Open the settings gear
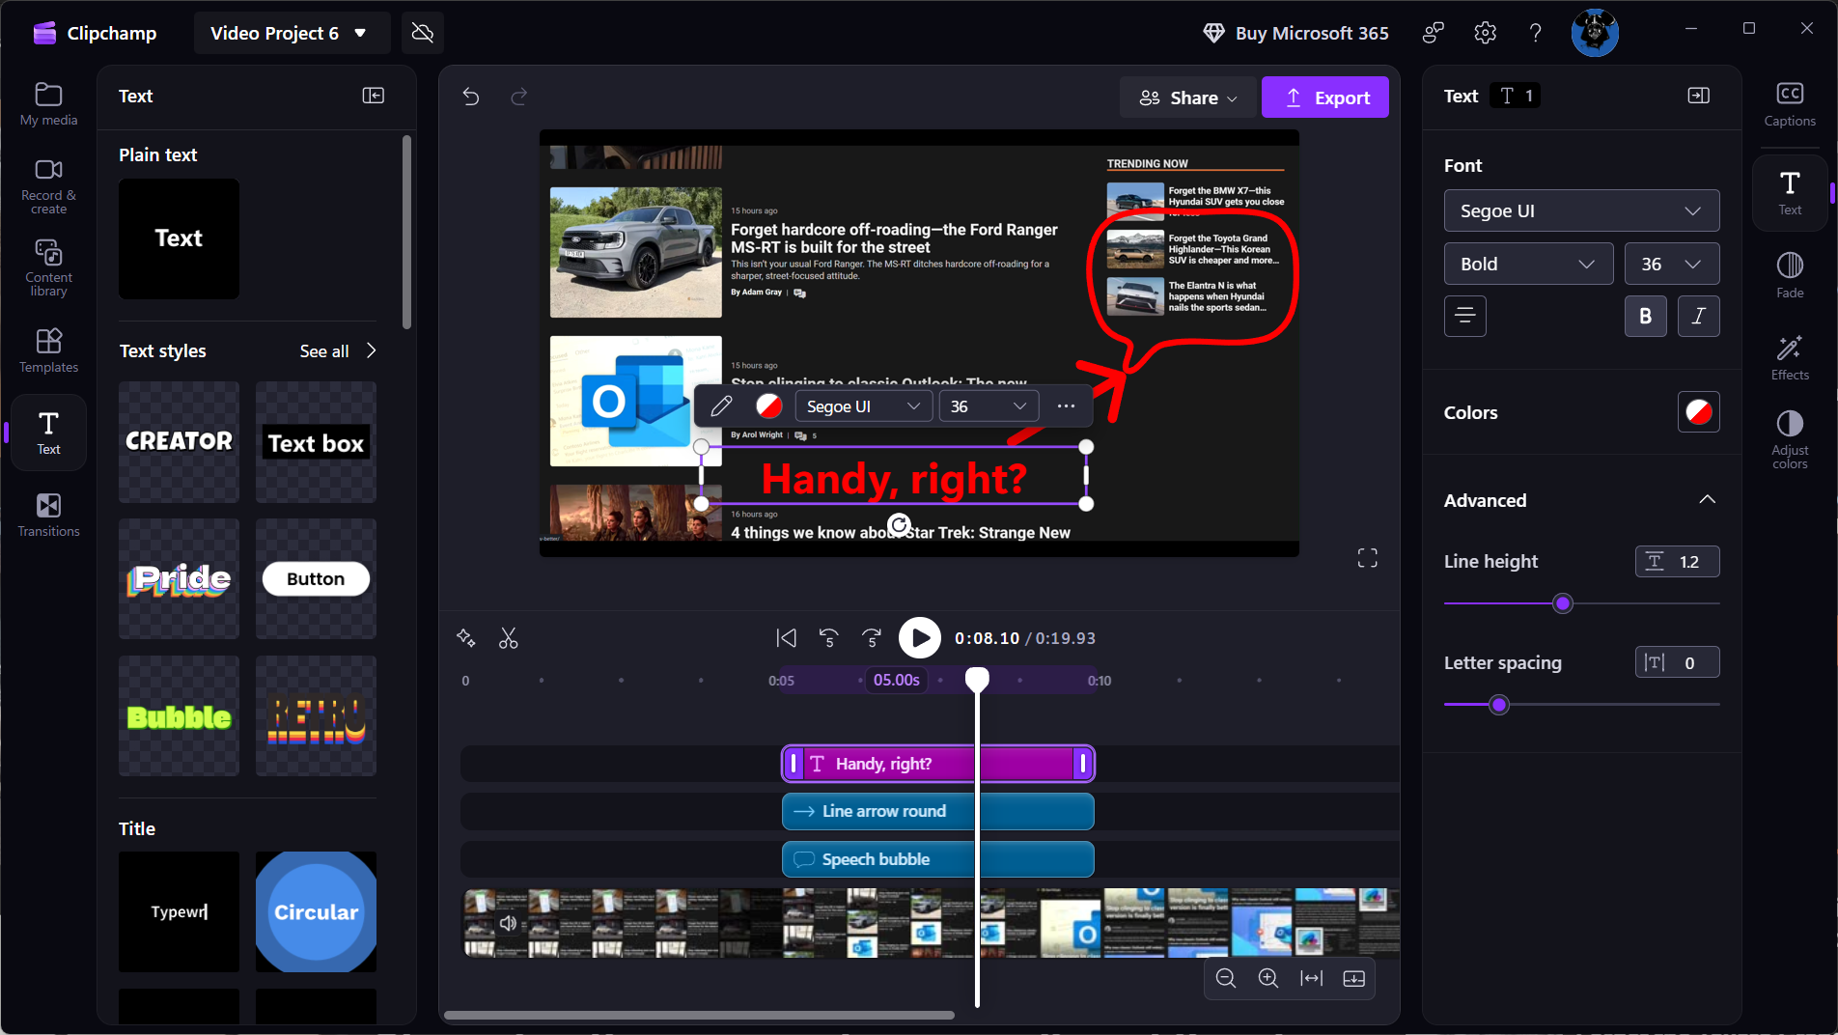The height and width of the screenshot is (1035, 1838). tap(1485, 33)
